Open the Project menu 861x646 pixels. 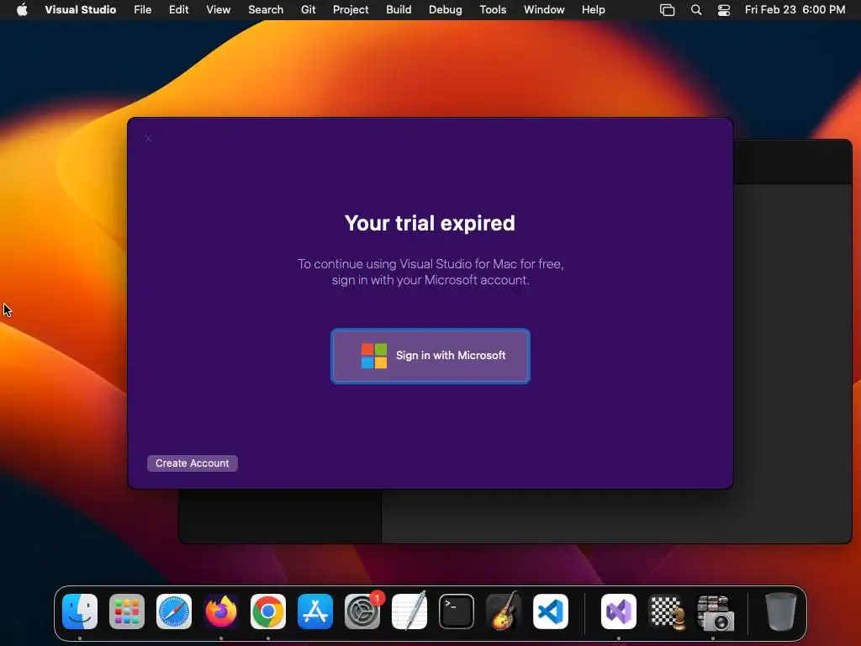click(351, 9)
